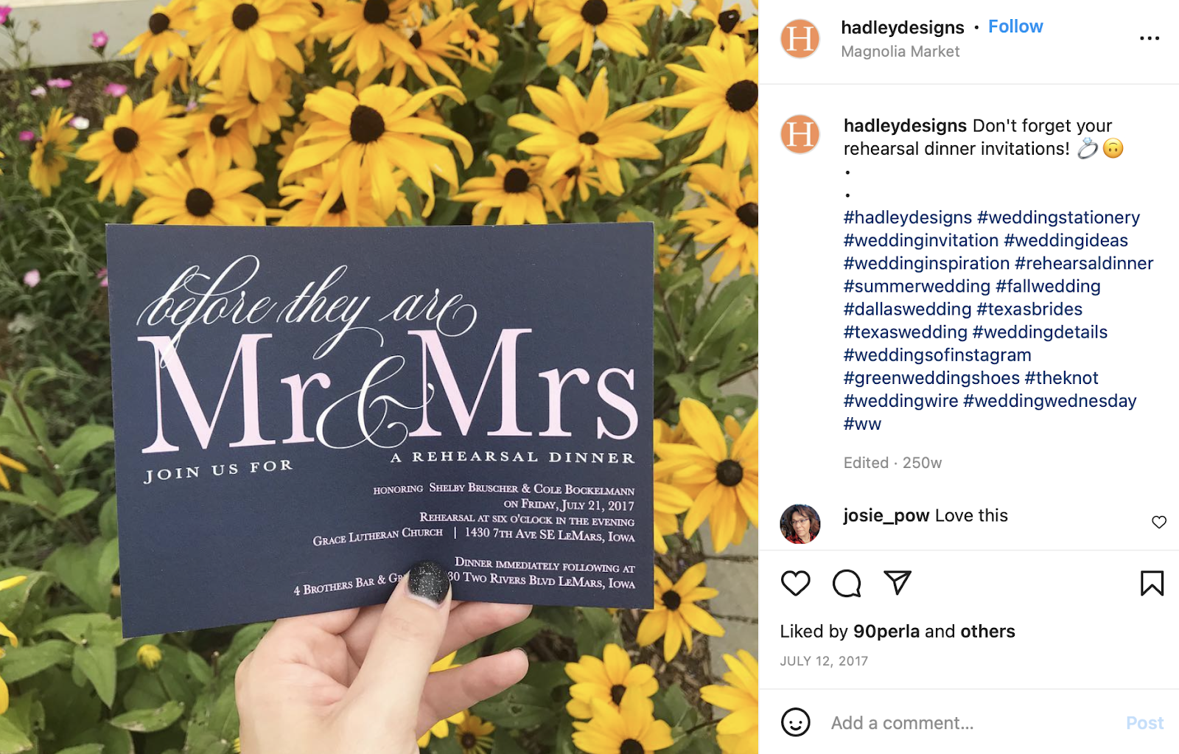This screenshot has width=1179, height=754.
Task: View the #texasbrides hashtag page
Action: 1029,309
